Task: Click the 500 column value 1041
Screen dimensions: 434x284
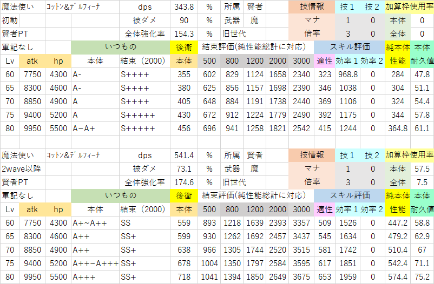Action: 209,277
